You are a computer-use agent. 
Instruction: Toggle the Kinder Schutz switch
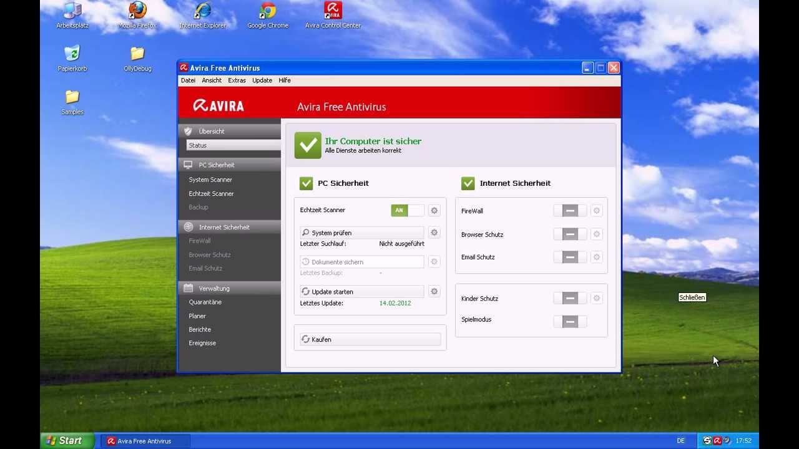coord(570,298)
